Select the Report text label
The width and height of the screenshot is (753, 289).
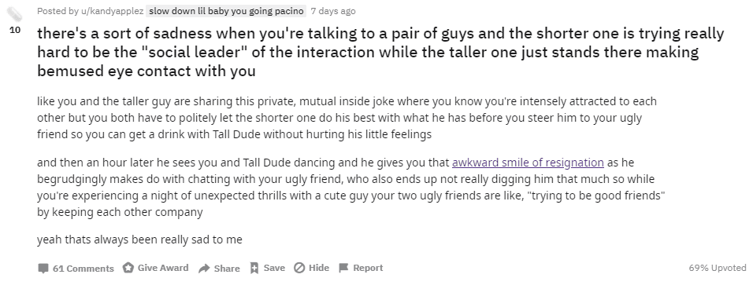[x=368, y=268]
